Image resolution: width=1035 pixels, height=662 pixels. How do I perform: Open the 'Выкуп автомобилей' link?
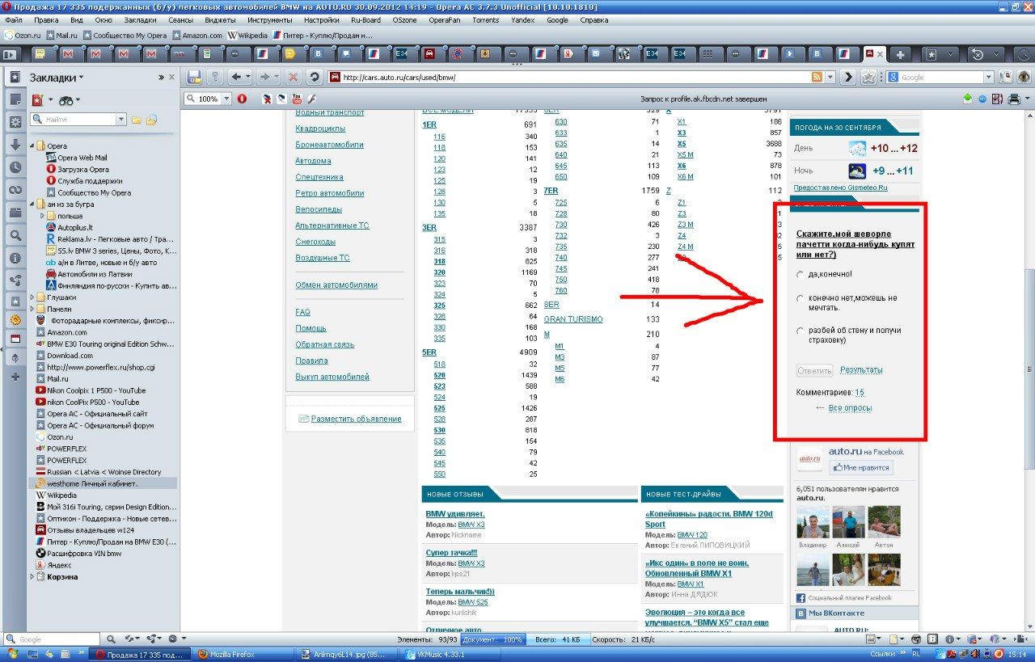click(332, 377)
